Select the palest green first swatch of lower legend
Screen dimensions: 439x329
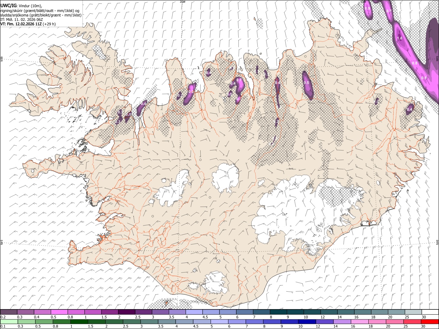tap(9, 321)
